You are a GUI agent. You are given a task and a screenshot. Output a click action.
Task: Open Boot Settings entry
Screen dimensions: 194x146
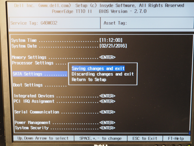[40, 85]
